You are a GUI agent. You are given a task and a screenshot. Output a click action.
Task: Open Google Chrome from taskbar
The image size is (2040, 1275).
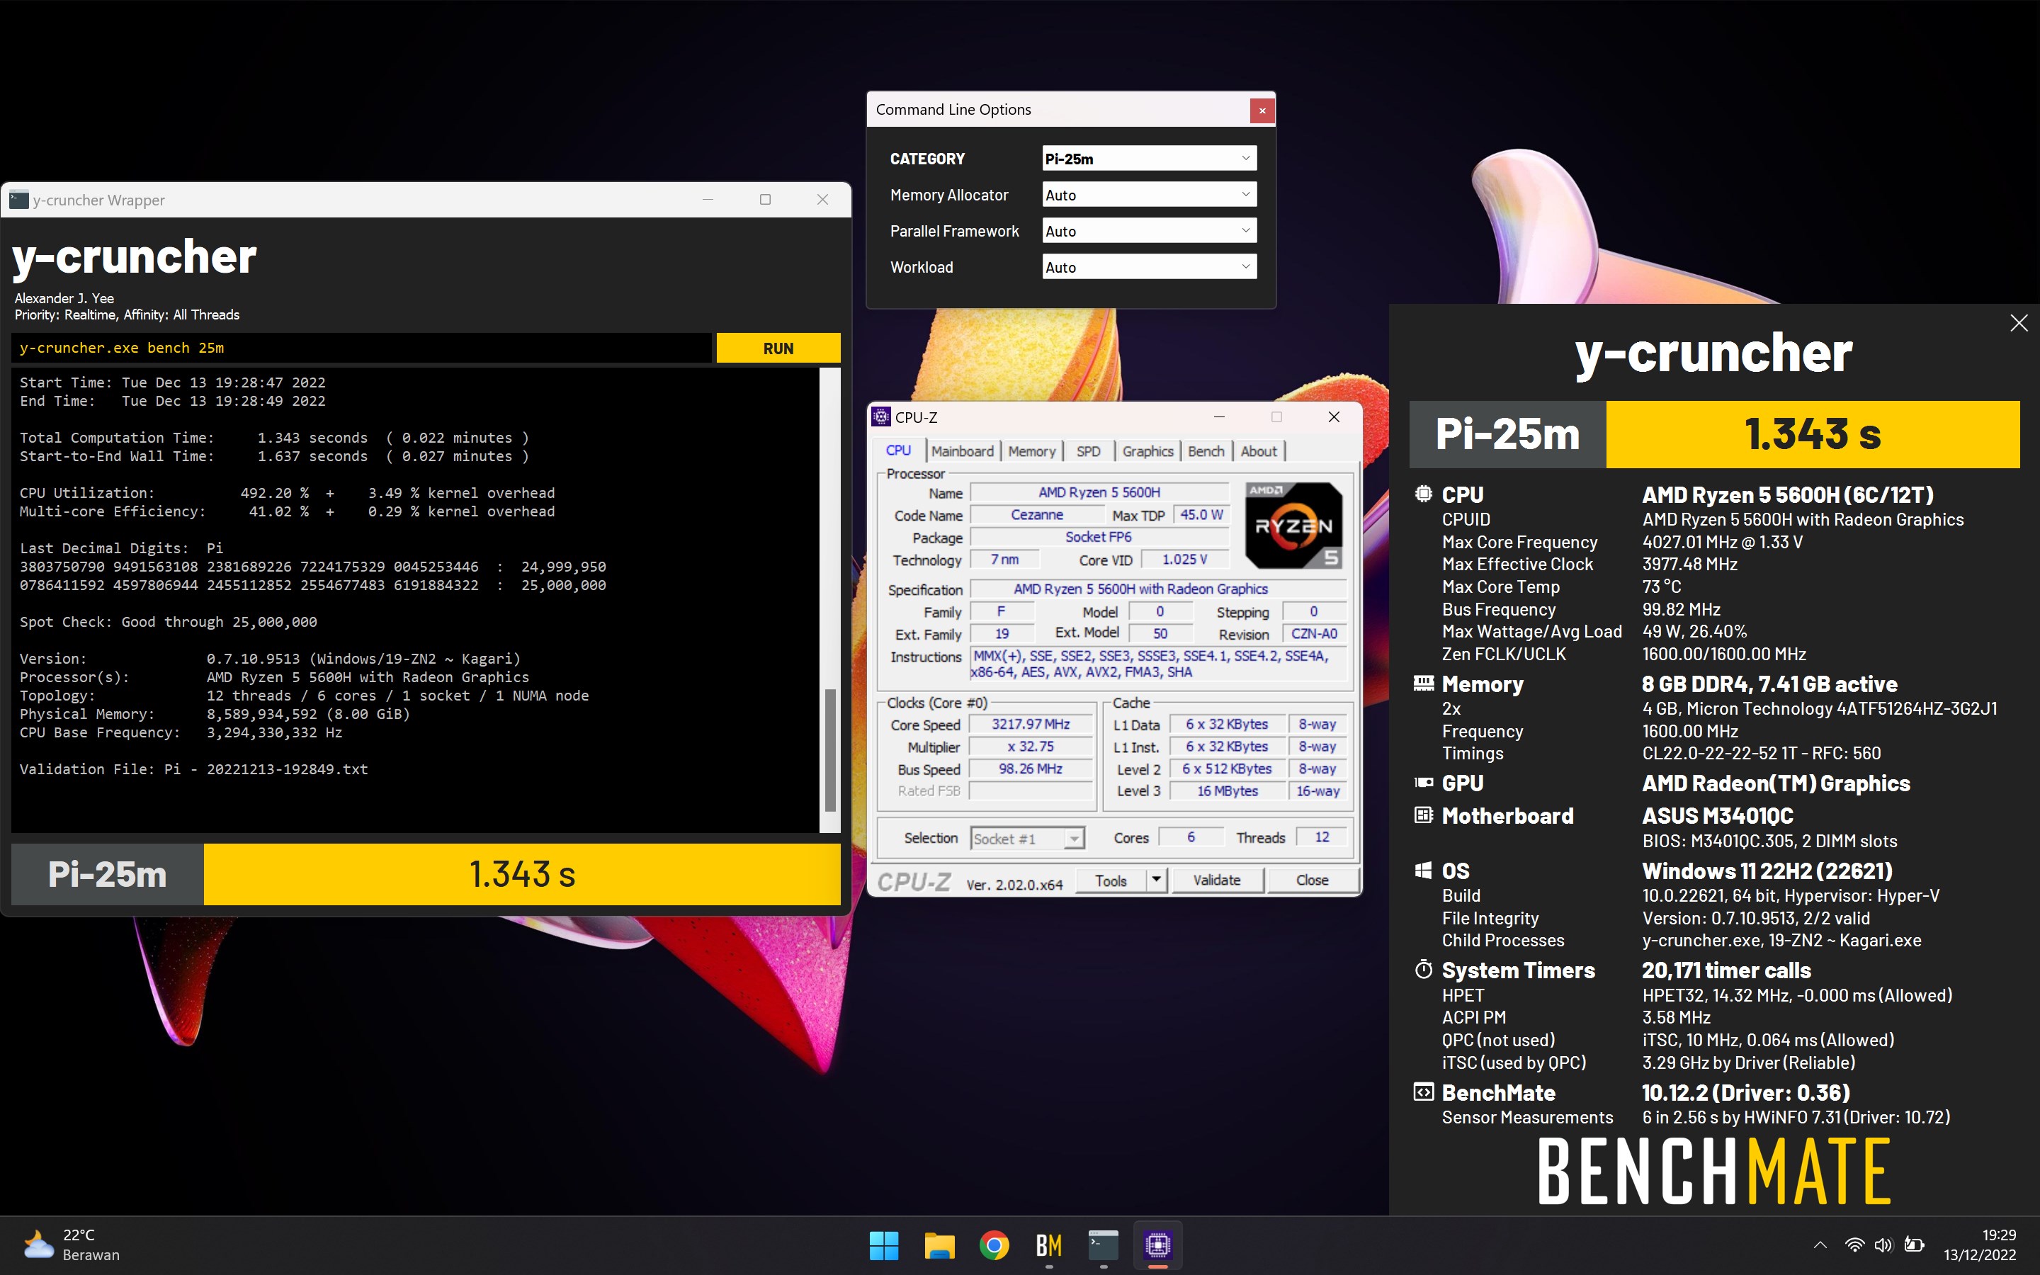tap(994, 1245)
